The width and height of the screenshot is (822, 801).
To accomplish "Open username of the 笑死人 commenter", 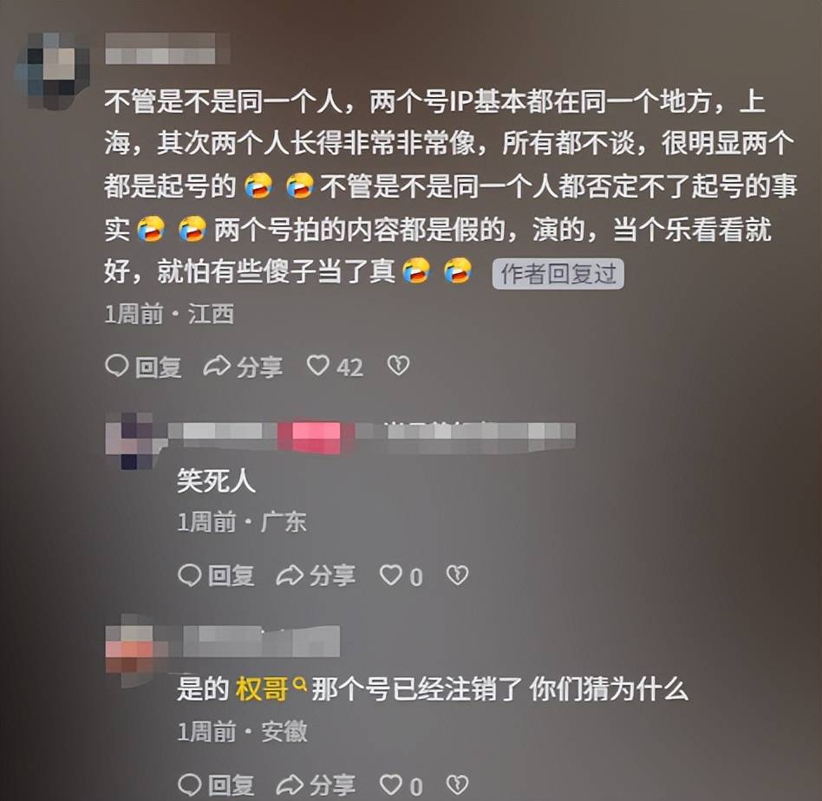I will coord(372,436).
